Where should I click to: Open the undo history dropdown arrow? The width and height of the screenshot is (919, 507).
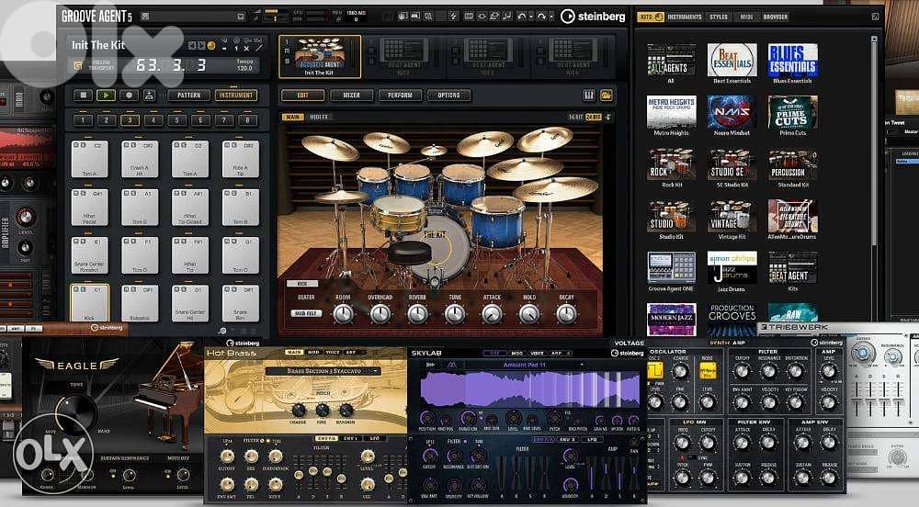(530, 17)
